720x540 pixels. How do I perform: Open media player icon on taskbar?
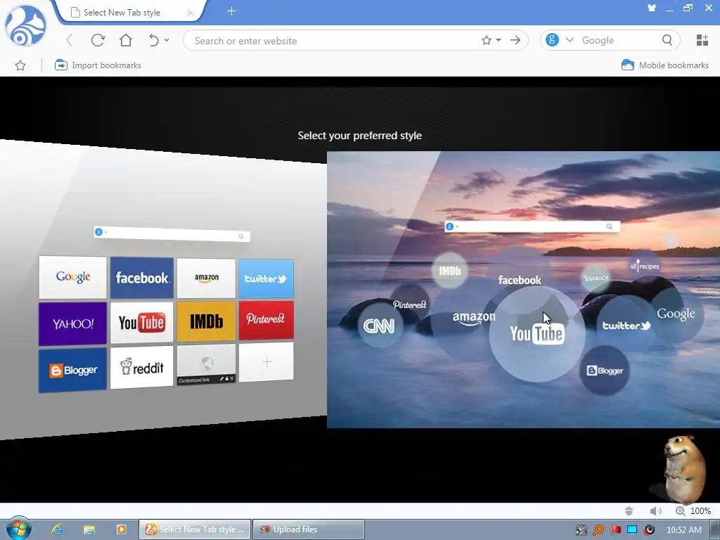[121, 529]
